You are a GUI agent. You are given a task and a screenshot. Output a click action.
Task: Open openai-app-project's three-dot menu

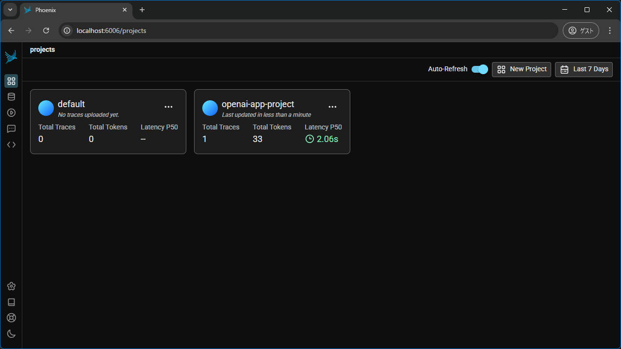[x=332, y=107]
